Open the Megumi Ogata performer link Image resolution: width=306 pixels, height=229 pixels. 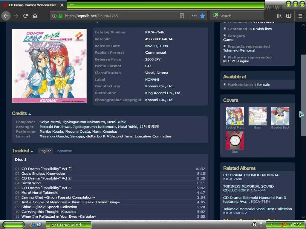click(78, 131)
